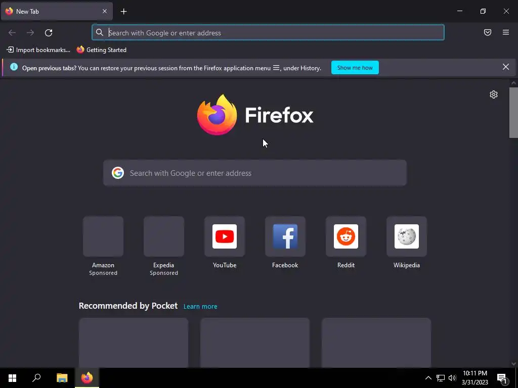
Task: Open a new tab with the plus icon
Action: click(x=123, y=12)
